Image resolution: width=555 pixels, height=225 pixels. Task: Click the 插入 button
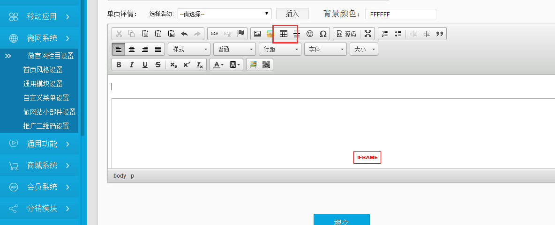point(292,14)
